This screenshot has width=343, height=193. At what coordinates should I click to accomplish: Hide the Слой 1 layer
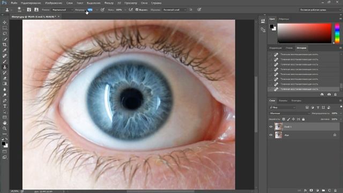coord(271,127)
